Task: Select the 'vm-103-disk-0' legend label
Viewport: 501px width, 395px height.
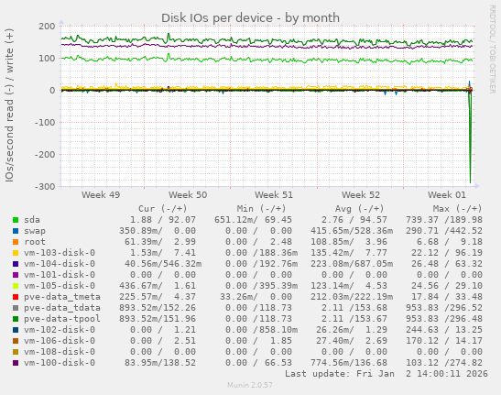Action: coord(60,253)
